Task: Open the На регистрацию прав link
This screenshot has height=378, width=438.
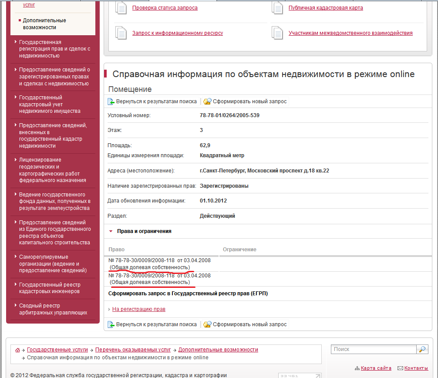Action: coord(138,309)
